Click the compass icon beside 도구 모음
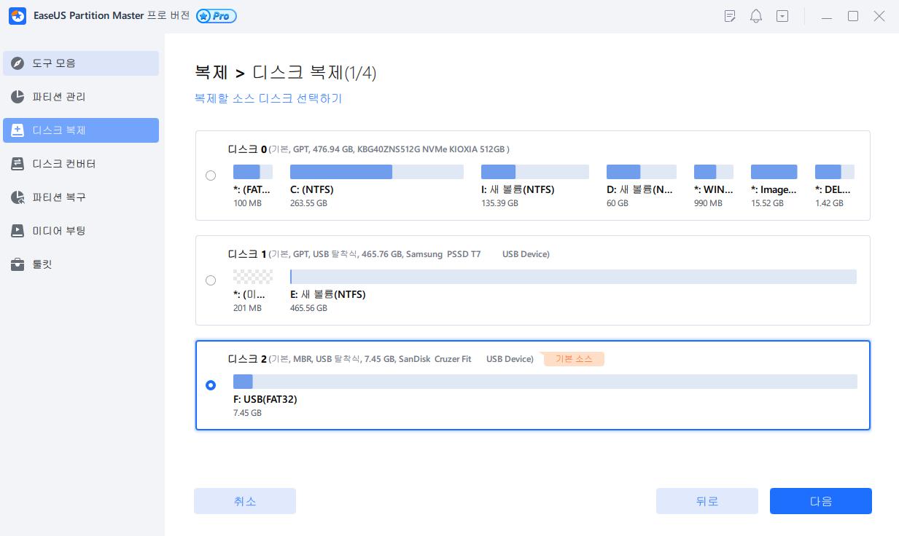 point(18,63)
